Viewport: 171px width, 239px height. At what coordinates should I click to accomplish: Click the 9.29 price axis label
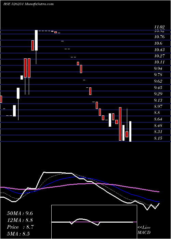[x=158, y=94]
